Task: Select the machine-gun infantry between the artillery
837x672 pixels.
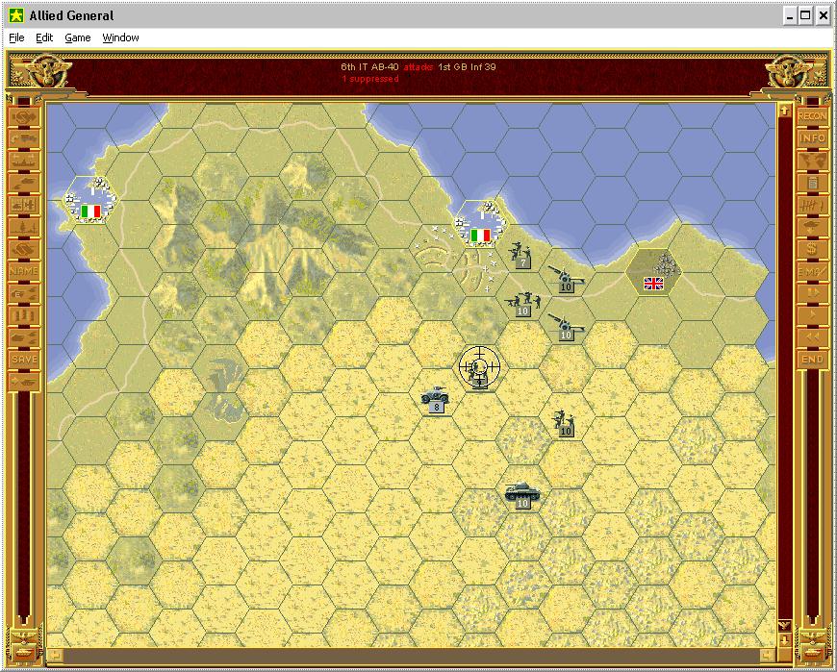Action: [x=522, y=303]
